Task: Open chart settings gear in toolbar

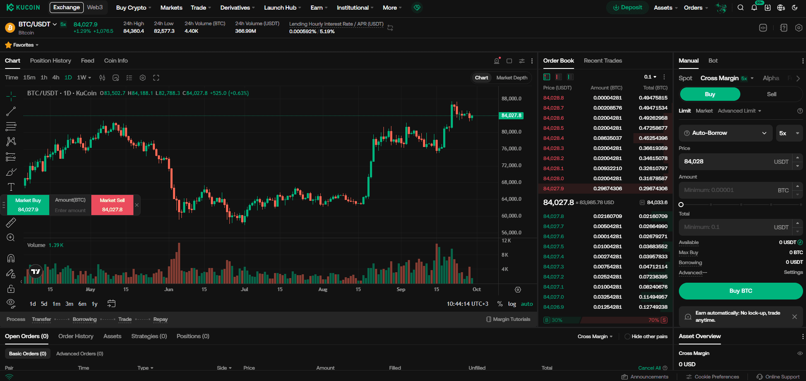Action: pos(143,78)
